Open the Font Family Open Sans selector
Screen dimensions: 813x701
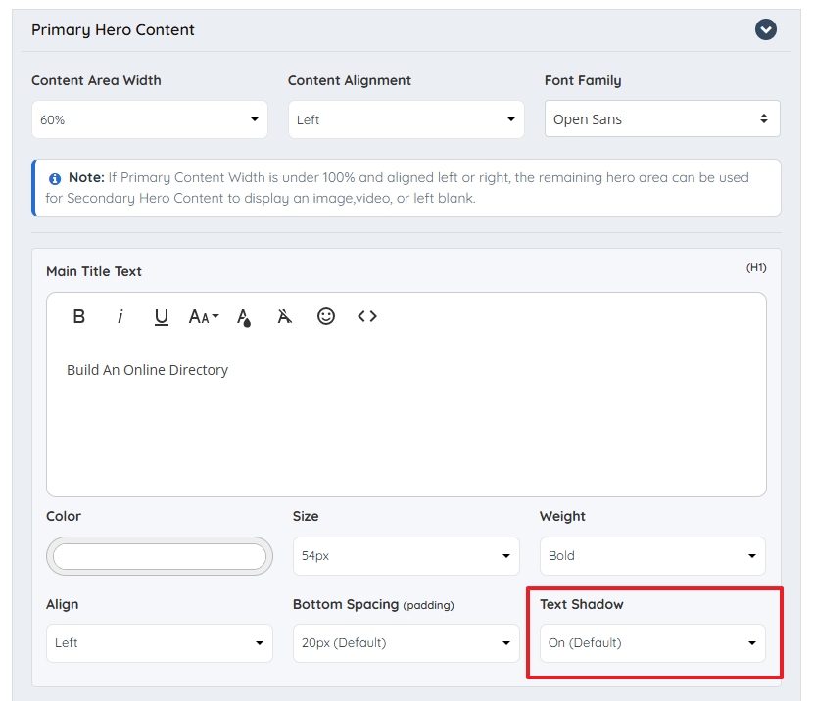pos(662,118)
